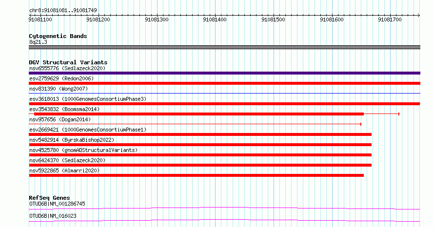Click the 91081300 ruler tick label
The width and height of the screenshot is (434, 227).
tap(157, 19)
